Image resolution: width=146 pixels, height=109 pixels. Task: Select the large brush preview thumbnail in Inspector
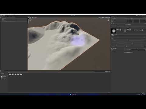tap(114, 31)
